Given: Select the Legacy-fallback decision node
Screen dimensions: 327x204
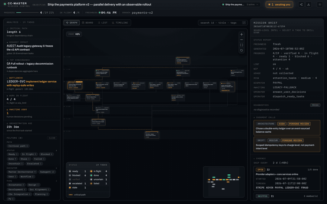Looking at the screenshot, I should [227, 87].
